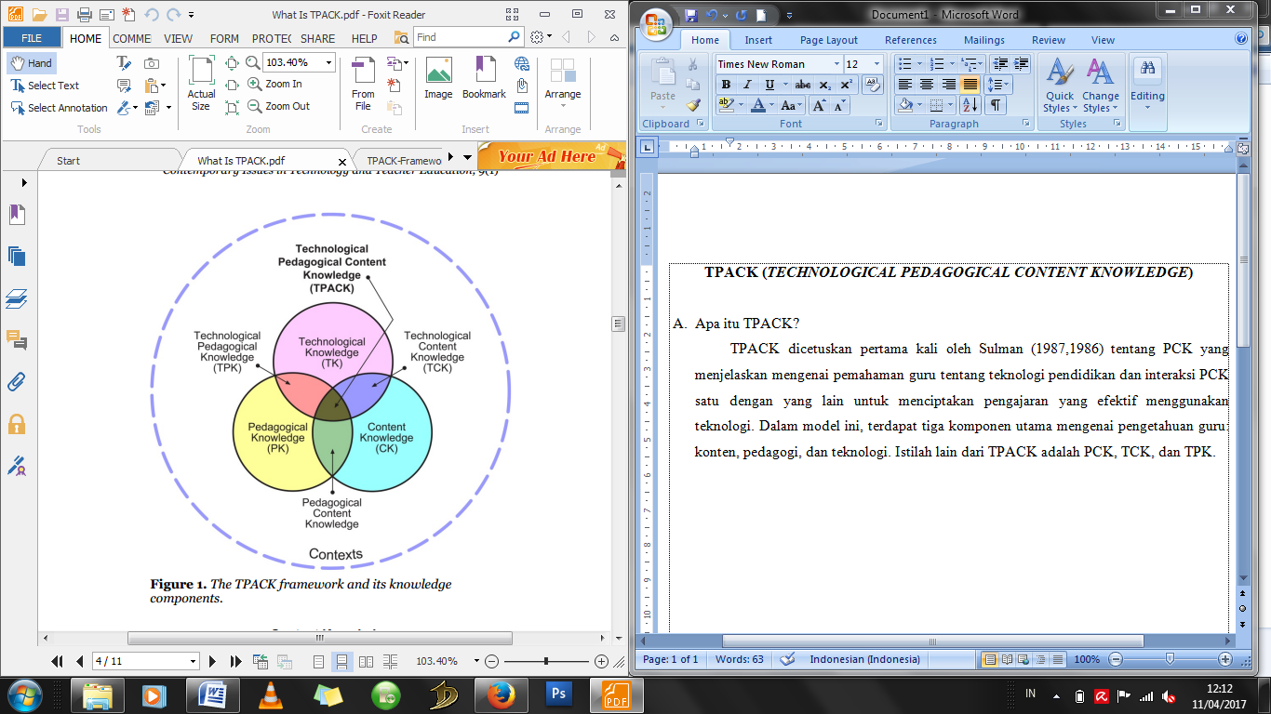Toggle Italic formatting in Word
This screenshot has width=1271, height=714.
click(746, 85)
